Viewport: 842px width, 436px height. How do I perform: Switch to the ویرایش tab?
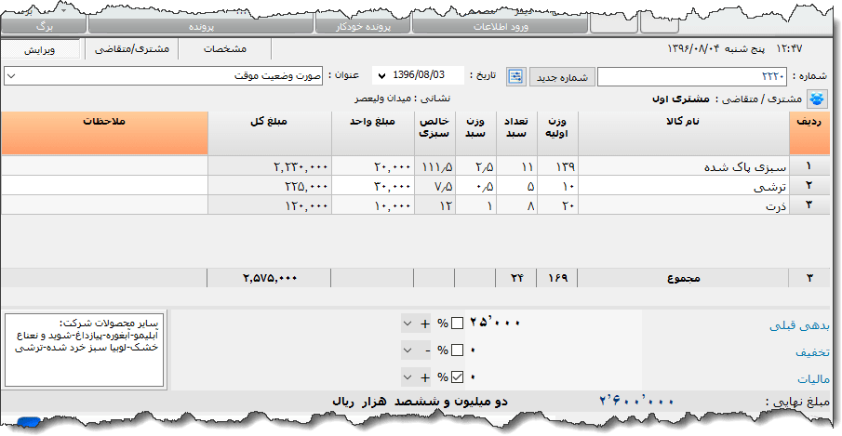(x=39, y=50)
